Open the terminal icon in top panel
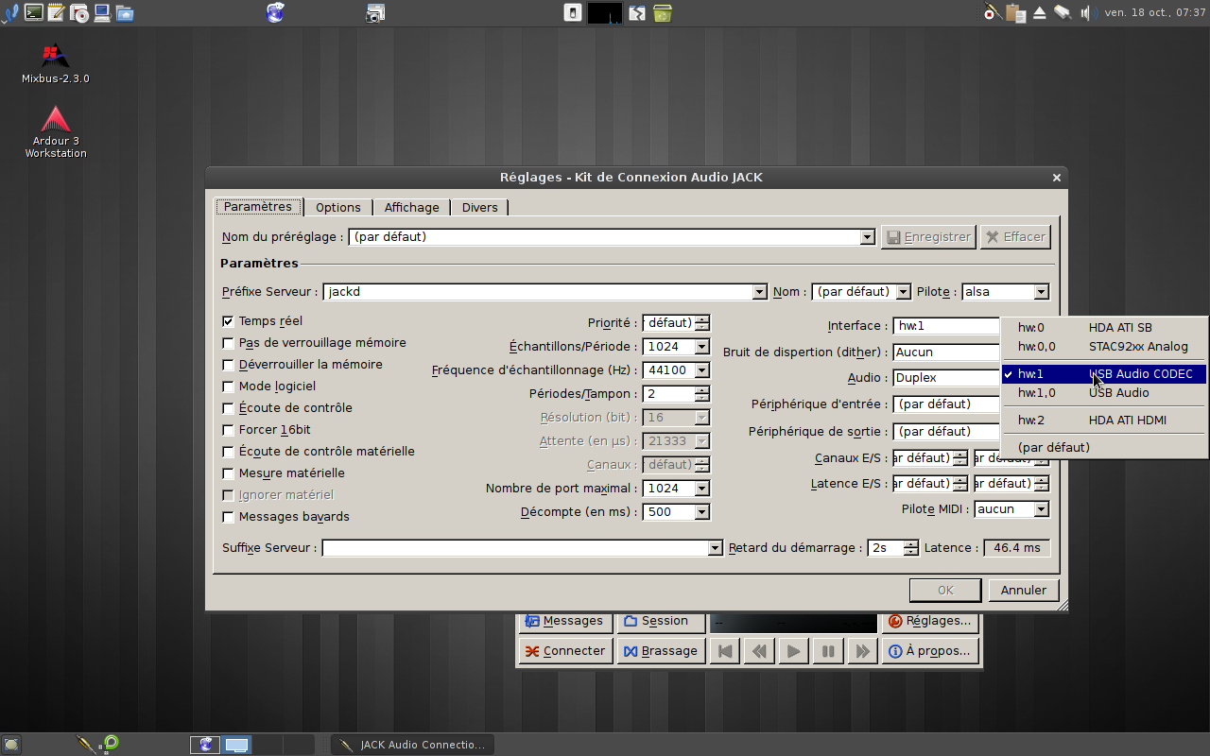1210x756 pixels. tap(34, 12)
